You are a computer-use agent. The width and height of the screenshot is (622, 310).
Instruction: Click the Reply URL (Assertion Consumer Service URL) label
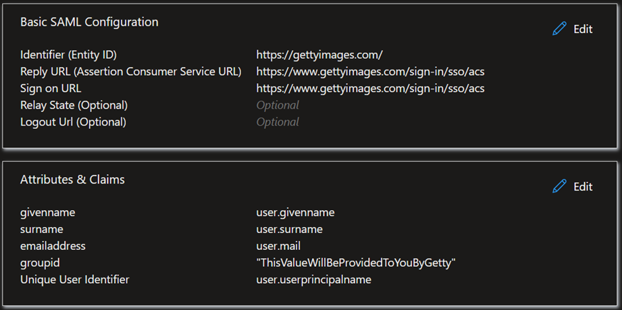[131, 72]
